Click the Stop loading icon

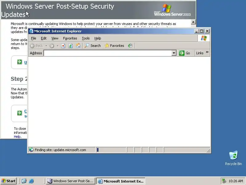tap(63, 46)
